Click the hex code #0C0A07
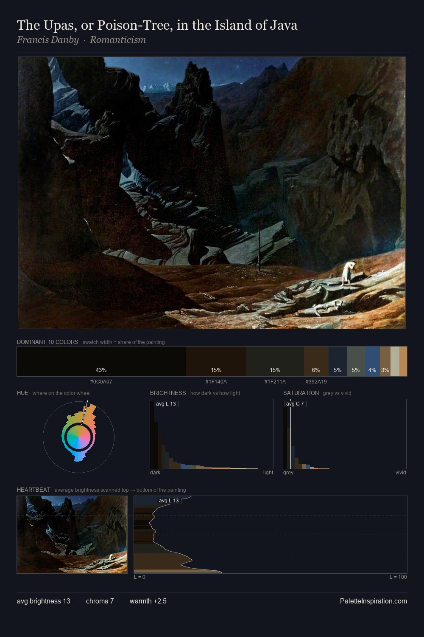This screenshot has height=637, width=424. pos(101,382)
